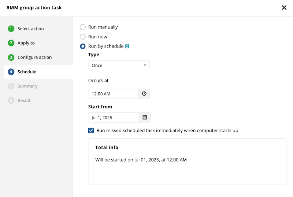Click the Occurs at time field
The image size is (293, 197).
coord(114,94)
